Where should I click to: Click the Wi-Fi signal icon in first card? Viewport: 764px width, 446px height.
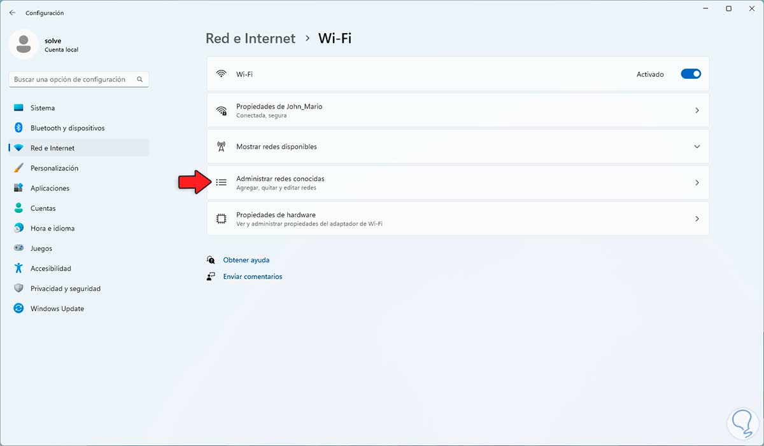(x=221, y=74)
